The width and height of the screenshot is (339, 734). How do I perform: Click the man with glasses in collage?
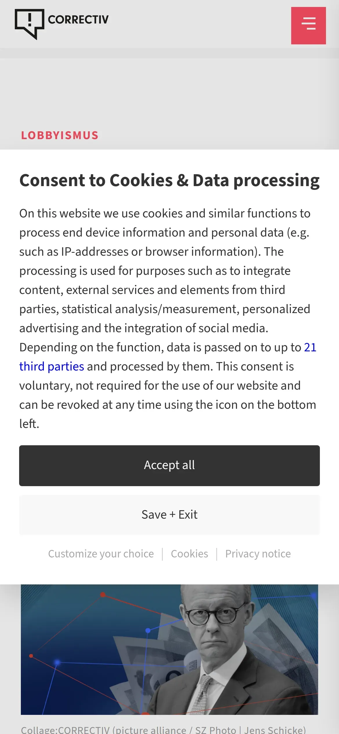214,638
